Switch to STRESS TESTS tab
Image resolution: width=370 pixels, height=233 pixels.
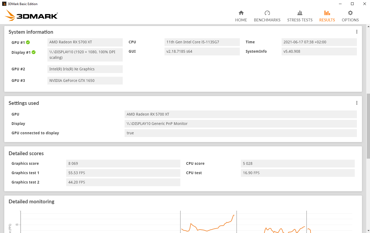pyautogui.click(x=300, y=16)
